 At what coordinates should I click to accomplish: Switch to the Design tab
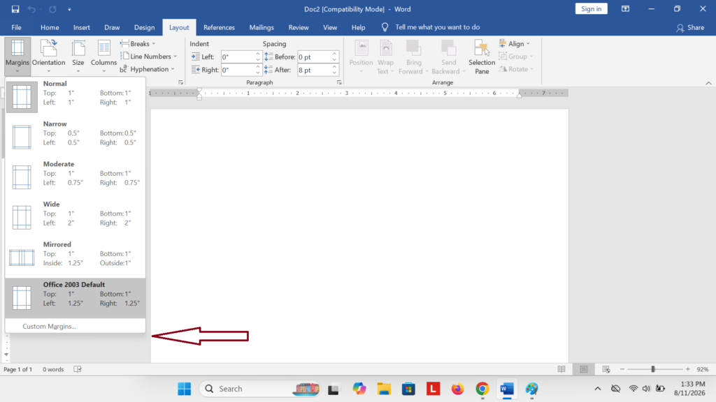144,27
